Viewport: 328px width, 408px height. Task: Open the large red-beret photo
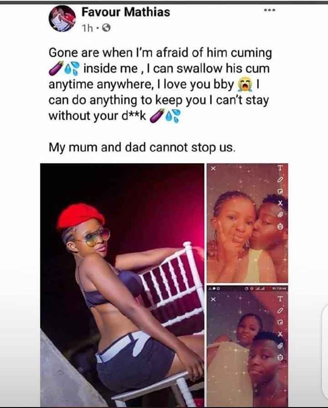click(122, 285)
